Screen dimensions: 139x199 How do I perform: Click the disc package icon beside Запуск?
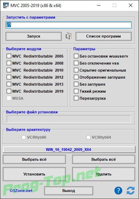pyautogui.click(x=69, y=36)
